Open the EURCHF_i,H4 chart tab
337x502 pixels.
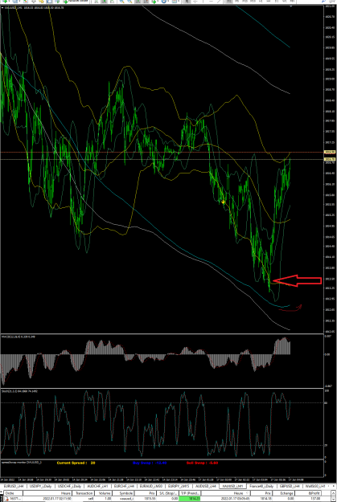point(124,486)
